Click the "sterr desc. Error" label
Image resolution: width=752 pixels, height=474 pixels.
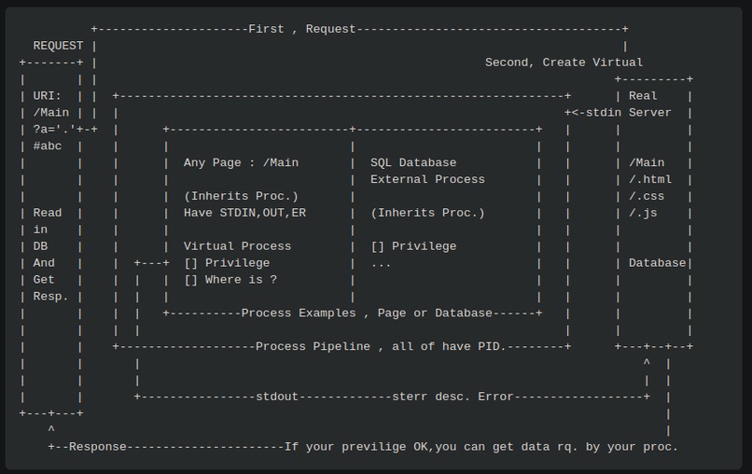[x=453, y=397]
